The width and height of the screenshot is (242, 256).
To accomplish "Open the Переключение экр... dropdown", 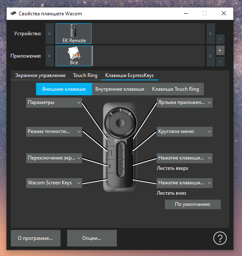I will [54, 158].
